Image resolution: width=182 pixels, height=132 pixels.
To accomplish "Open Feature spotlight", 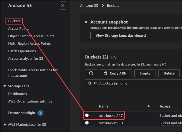I will click(22, 113).
